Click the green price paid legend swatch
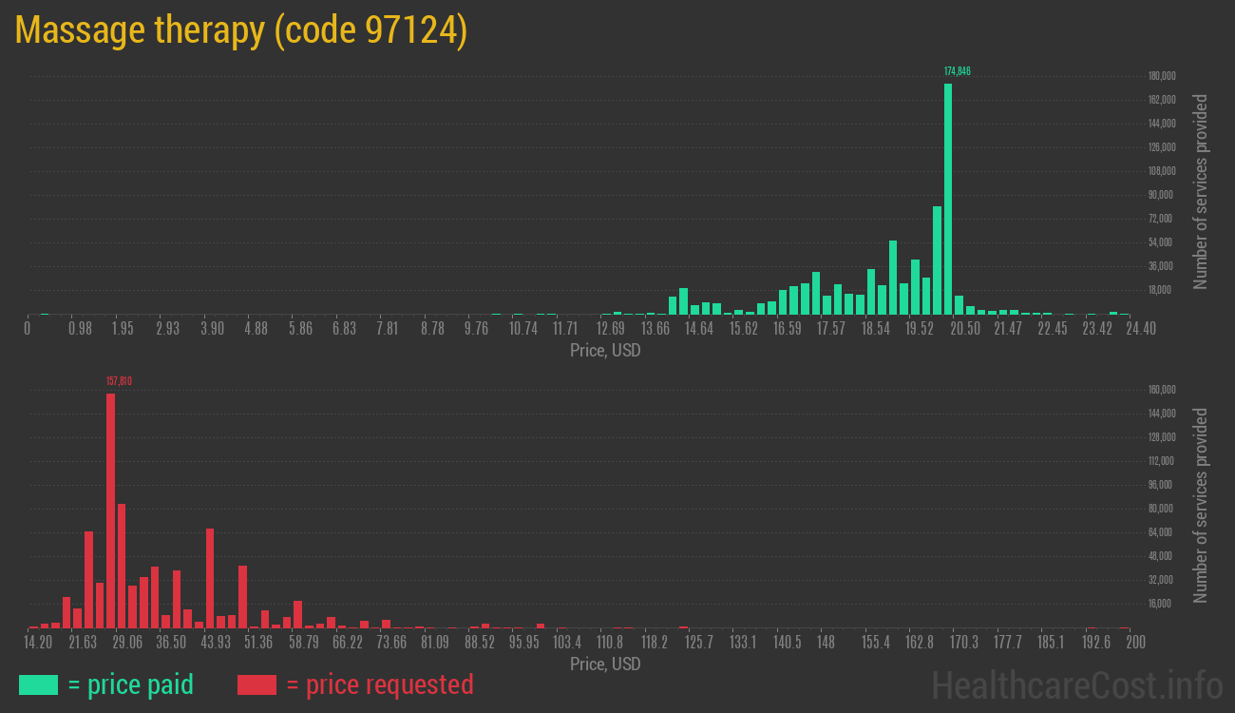Image resolution: width=1235 pixels, height=713 pixels. click(38, 684)
